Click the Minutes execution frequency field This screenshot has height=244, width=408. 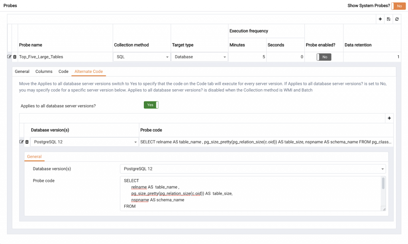[x=247, y=57]
